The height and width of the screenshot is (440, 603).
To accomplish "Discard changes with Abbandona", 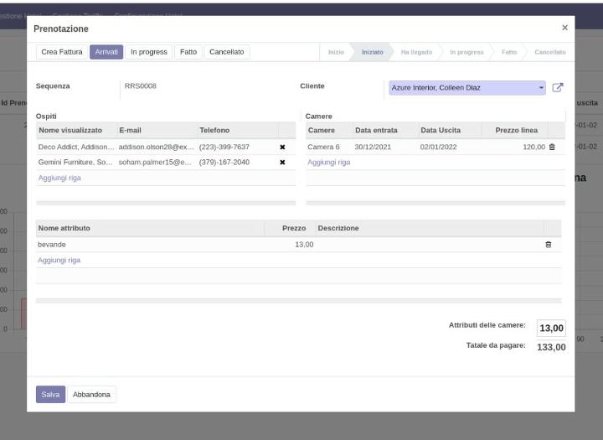I will pyautogui.click(x=91, y=394).
